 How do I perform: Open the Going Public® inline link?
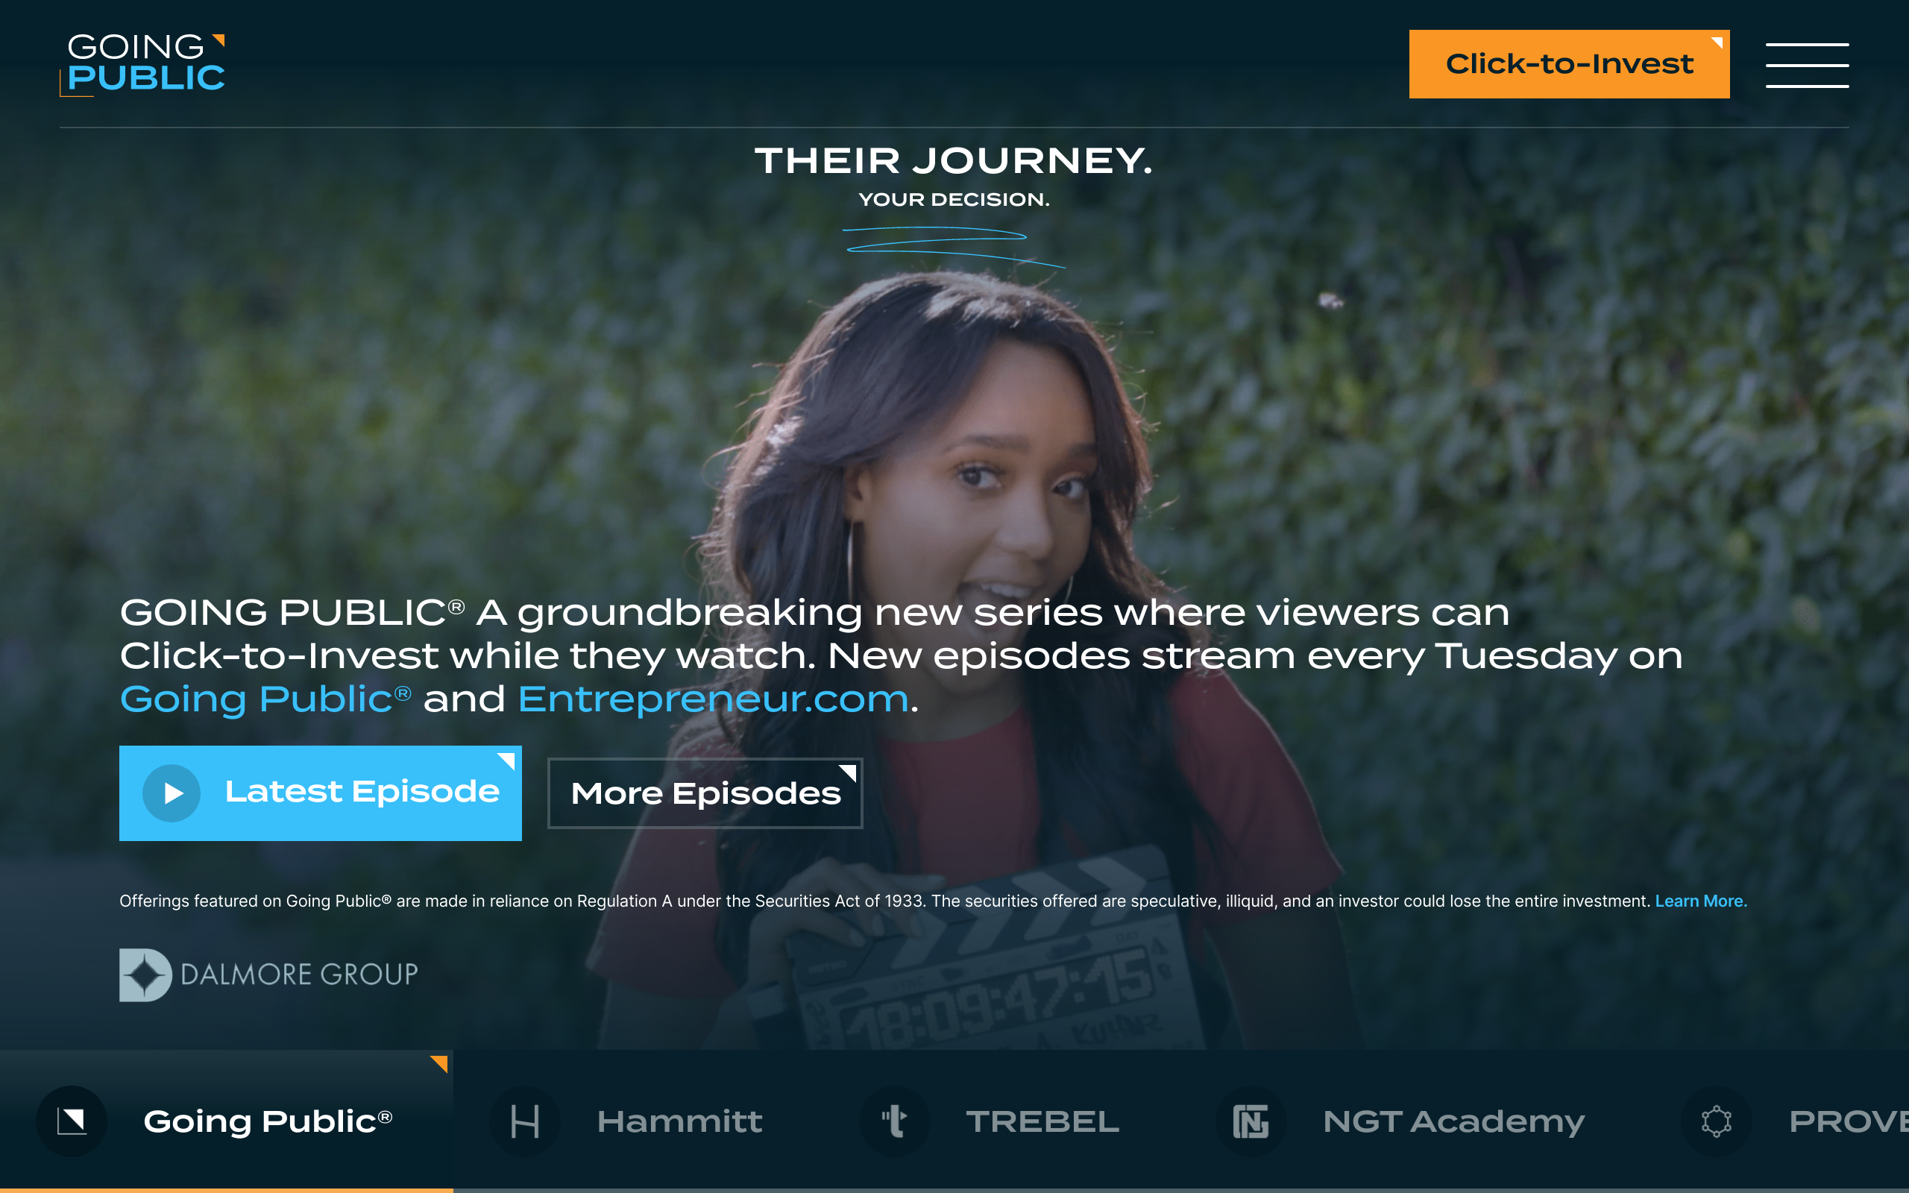(x=265, y=699)
